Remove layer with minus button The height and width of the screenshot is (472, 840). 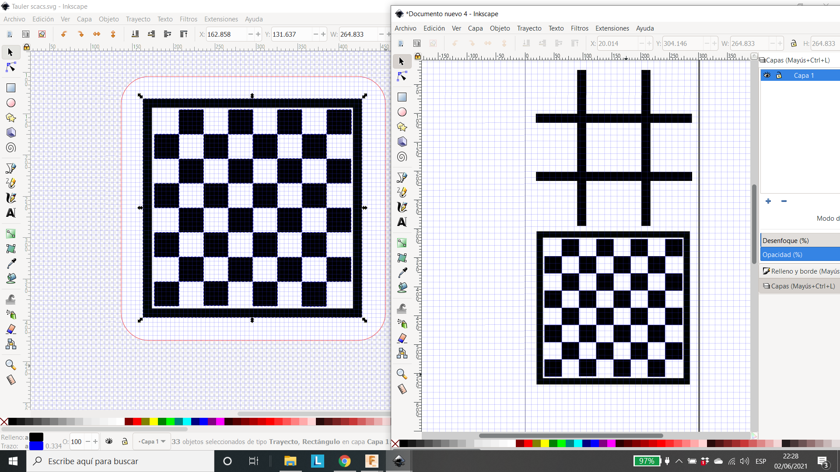tap(784, 201)
